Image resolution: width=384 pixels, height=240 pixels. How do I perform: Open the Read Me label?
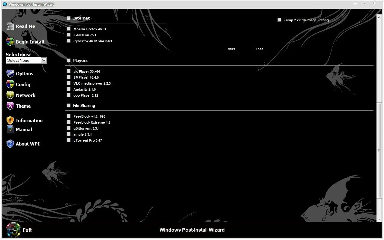pyautogui.click(x=25, y=26)
